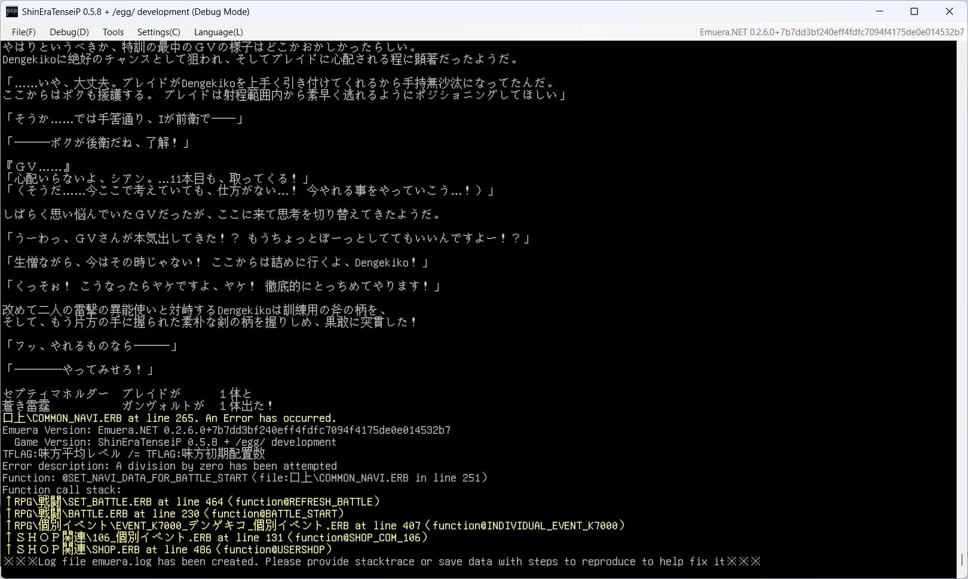Maximize the ShinEraTenseiP window
The width and height of the screenshot is (968, 579).
[x=914, y=11]
